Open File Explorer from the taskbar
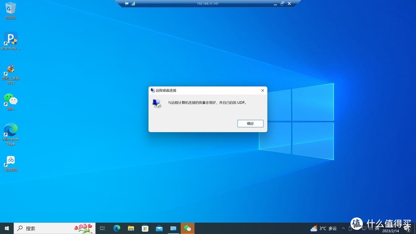 (x=131, y=228)
